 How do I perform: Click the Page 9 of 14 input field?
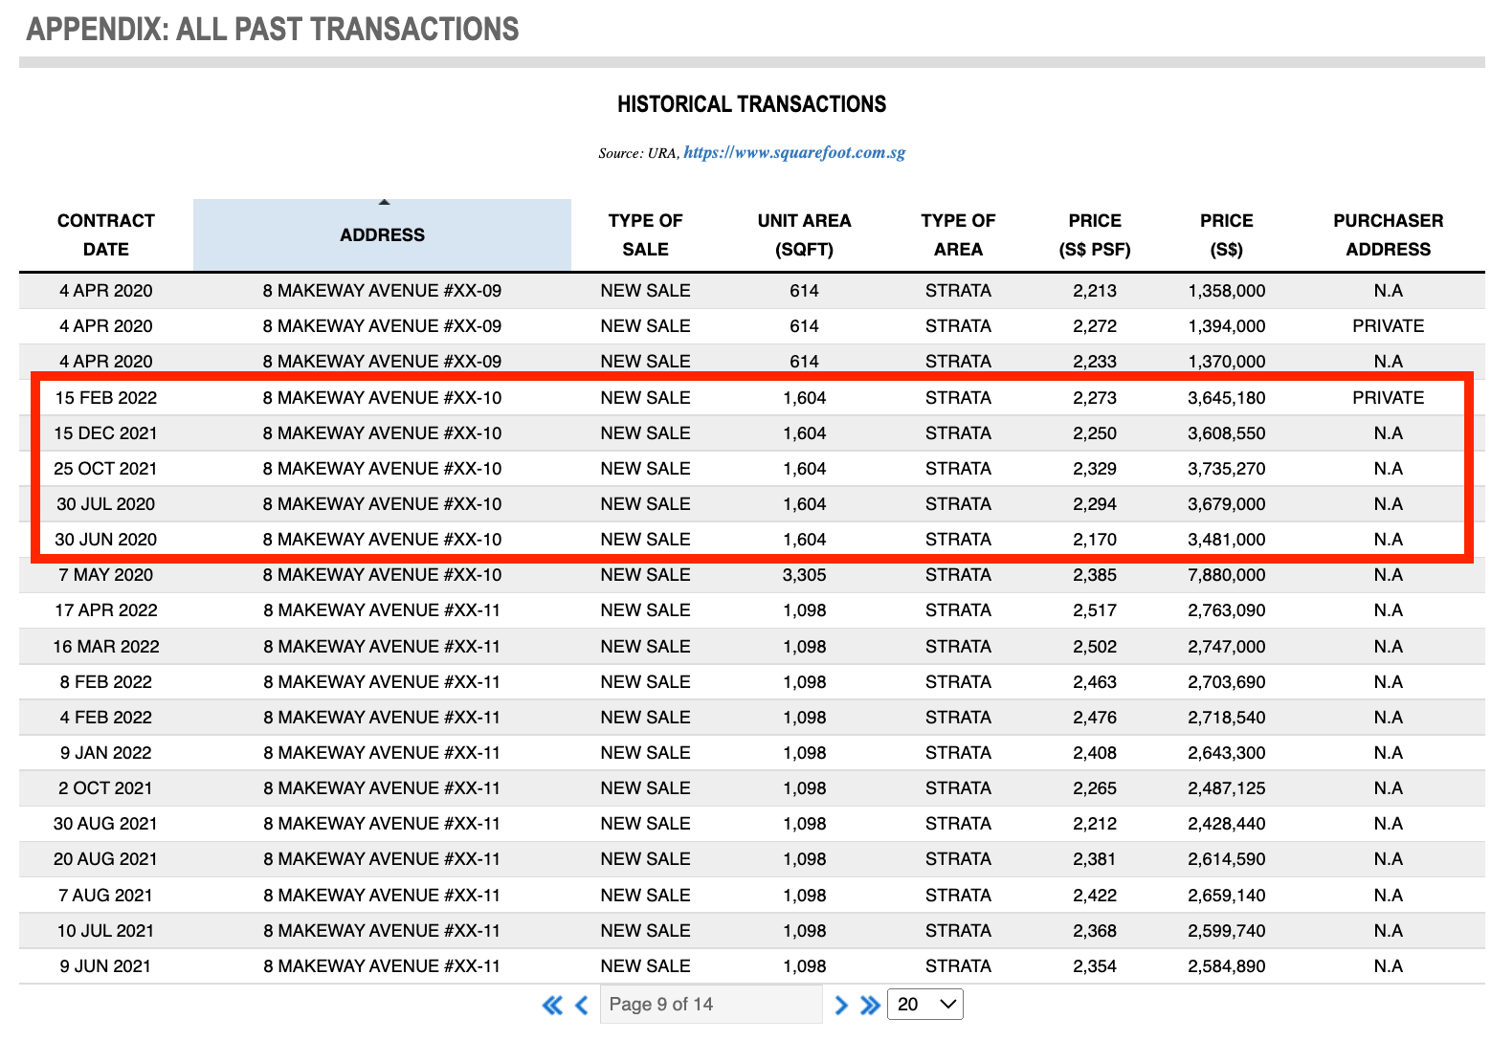[x=711, y=1005]
